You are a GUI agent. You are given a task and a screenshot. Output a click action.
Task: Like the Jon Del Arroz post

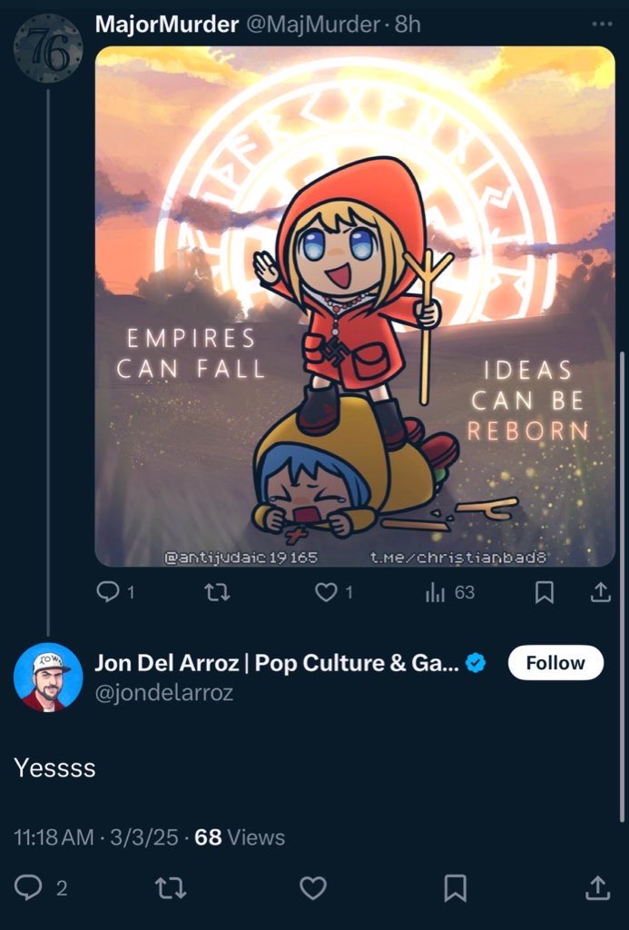click(313, 887)
